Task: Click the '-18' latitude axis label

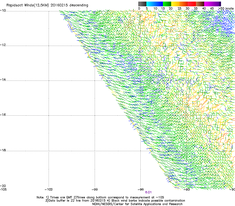Action: tap(3, 150)
